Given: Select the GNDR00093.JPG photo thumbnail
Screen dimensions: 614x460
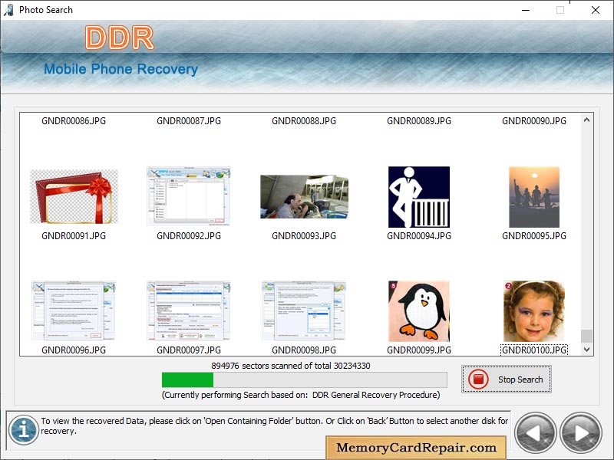Looking at the screenshot, I should tap(304, 197).
